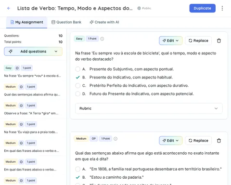
Task: Open Edit dropdown for the 'Qual das sentenças' question
Action: pyautogui.click(x=171, y=141)
